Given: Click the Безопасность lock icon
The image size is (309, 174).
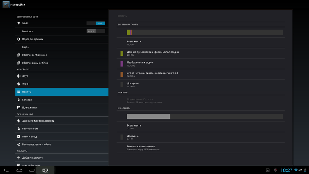Looking at the screenshot, I should [x=19, y=129].
